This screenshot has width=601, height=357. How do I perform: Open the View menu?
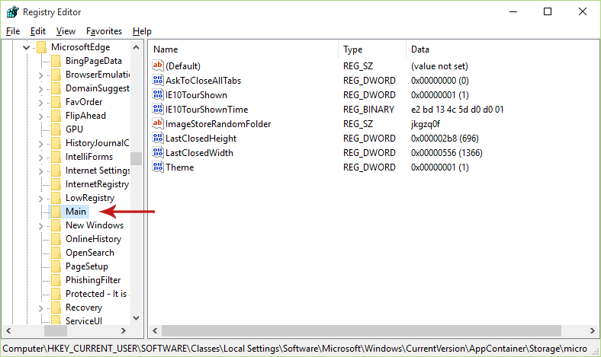click(66, 31)
